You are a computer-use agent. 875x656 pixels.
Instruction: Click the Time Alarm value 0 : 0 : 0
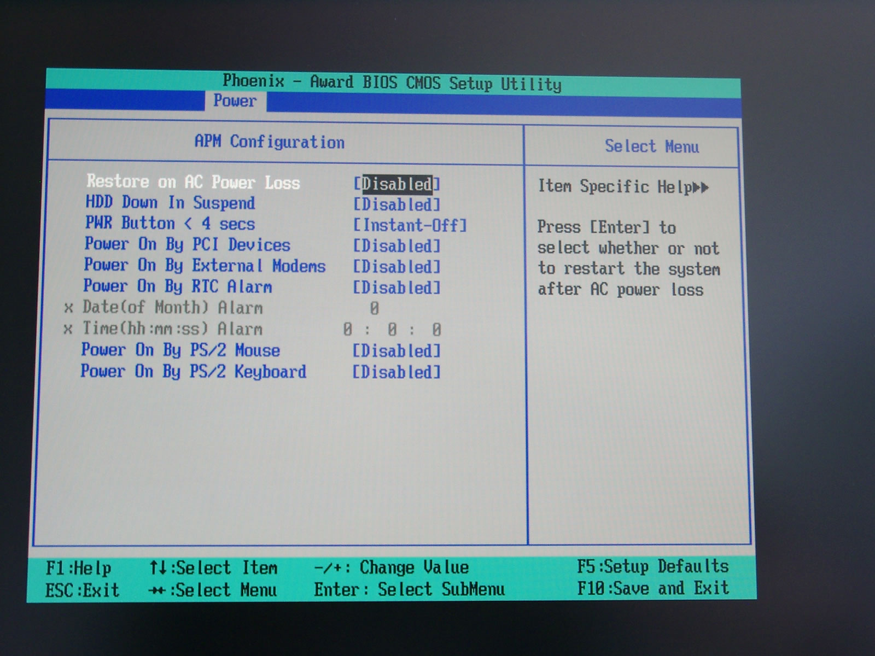click(392, 330)
